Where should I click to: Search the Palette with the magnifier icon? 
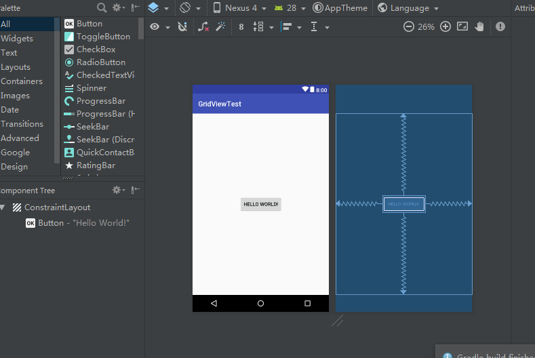click(x=101, y=7)
